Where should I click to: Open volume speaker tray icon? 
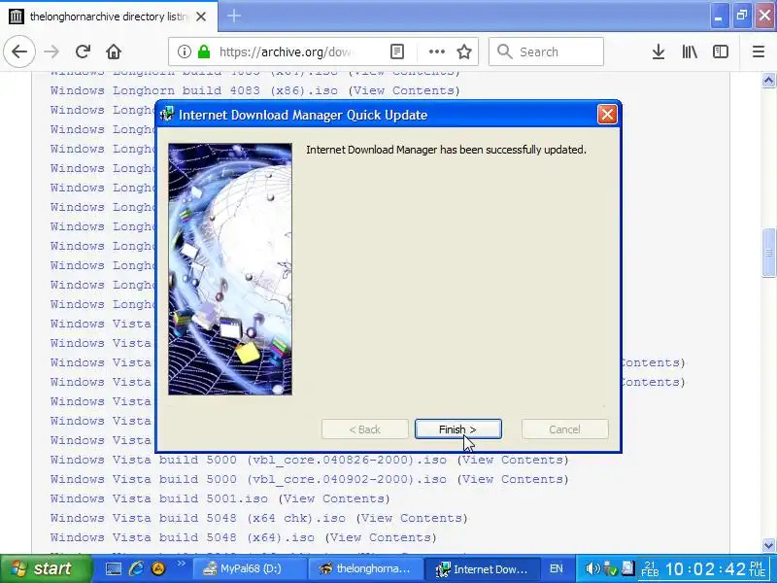click(x=592, y=568)
